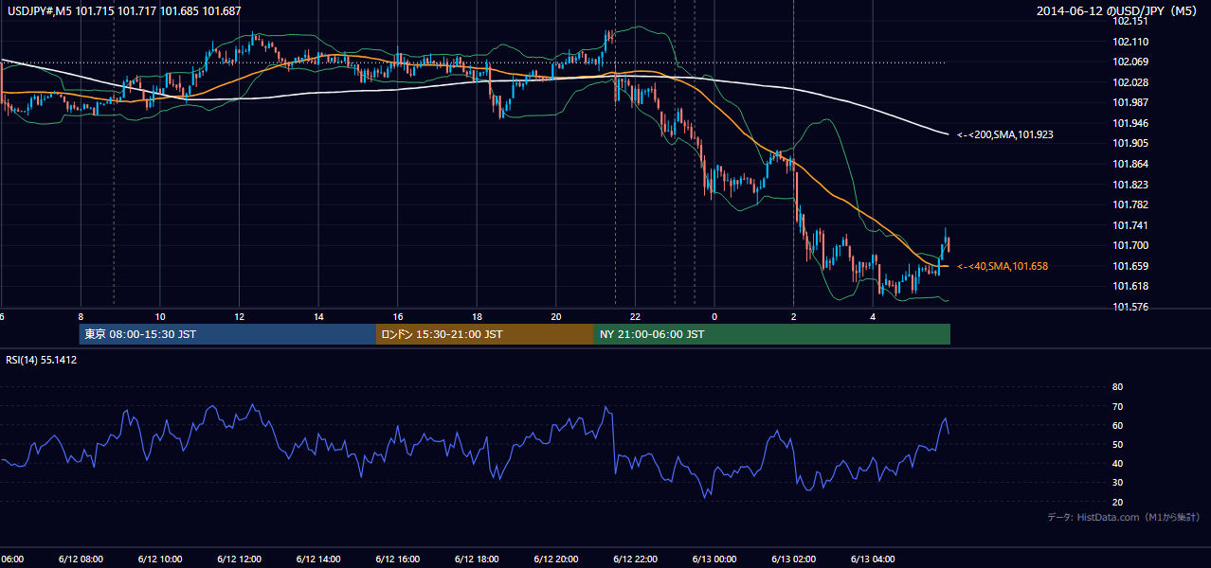Click the 6/12 10:00 date axis label
This screenshot has width=1211, height=568.
tap(160, 559)
